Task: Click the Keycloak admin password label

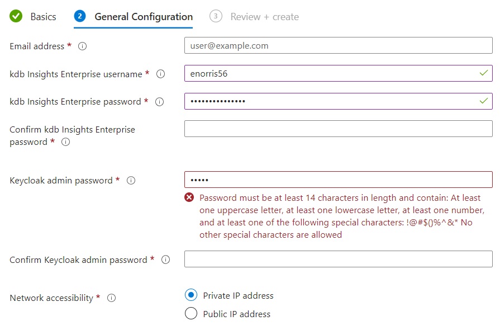Action: click(x=61, y=181)
